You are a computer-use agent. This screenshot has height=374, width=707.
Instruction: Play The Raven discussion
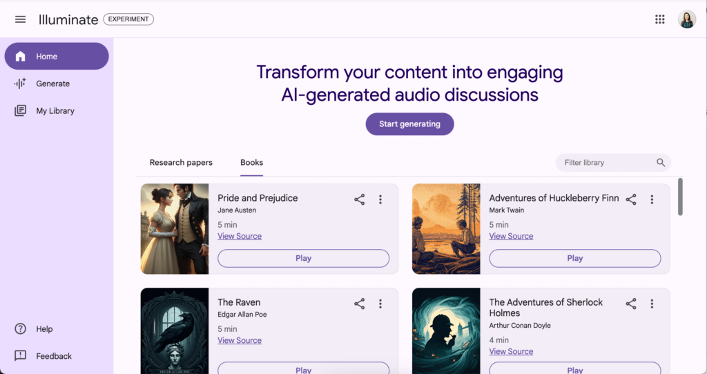click(304, 368)
